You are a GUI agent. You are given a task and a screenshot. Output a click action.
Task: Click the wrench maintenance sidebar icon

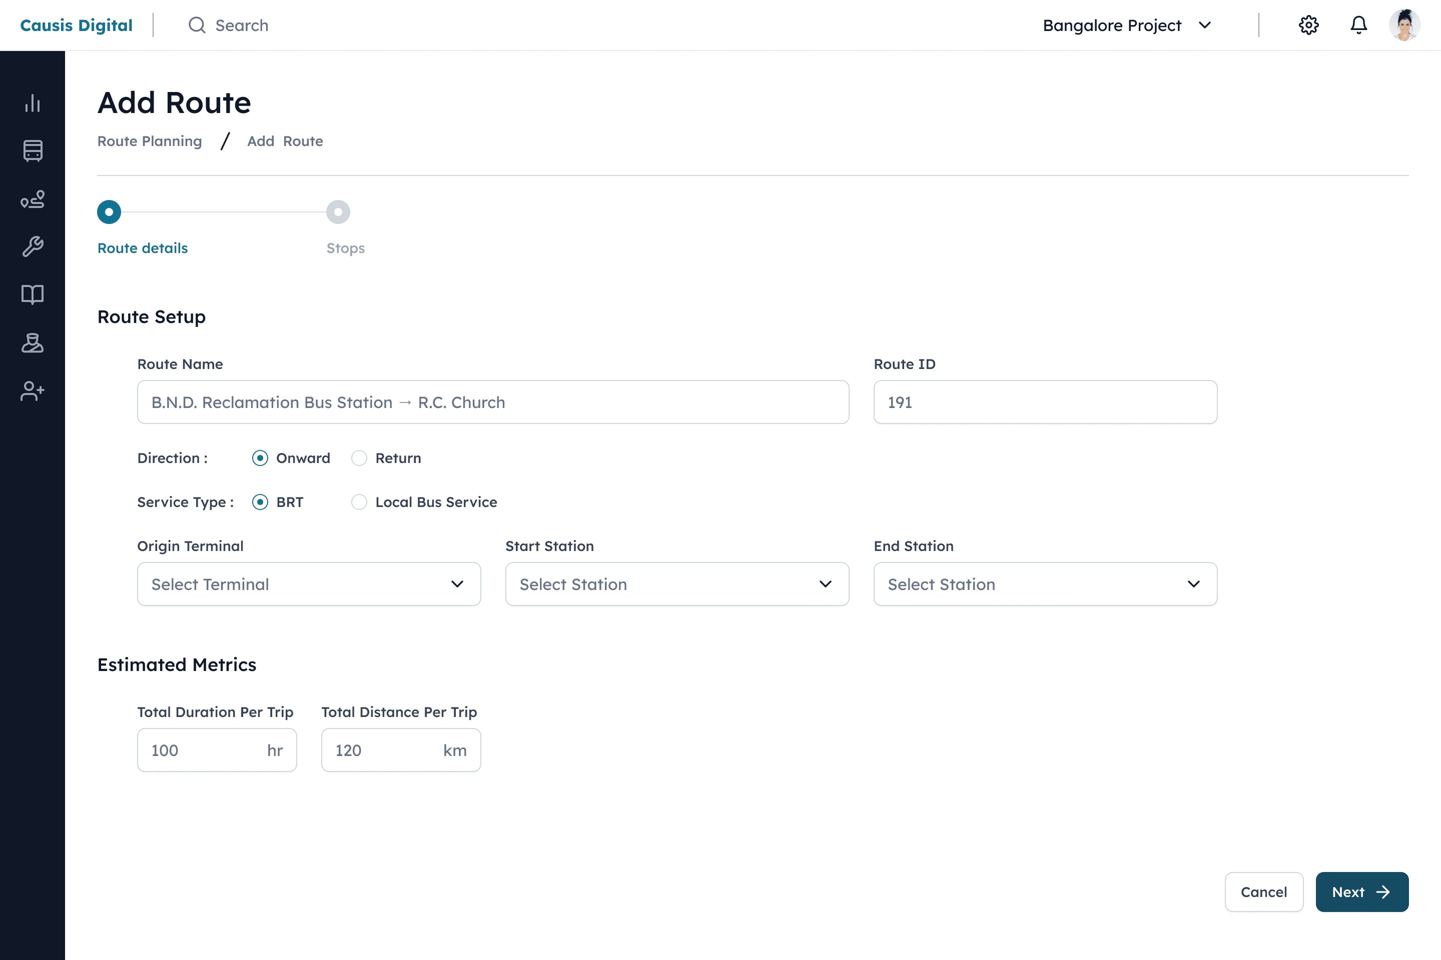click(33, 246)
